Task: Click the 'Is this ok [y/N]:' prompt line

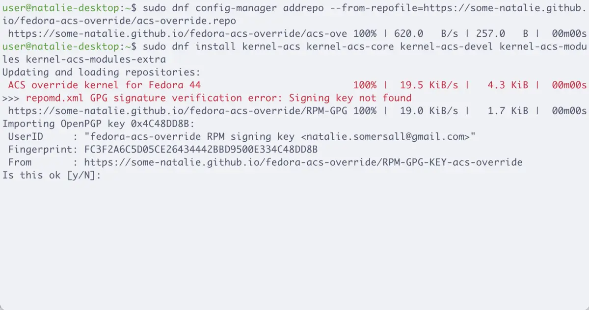Action: [x=52, y=175]
